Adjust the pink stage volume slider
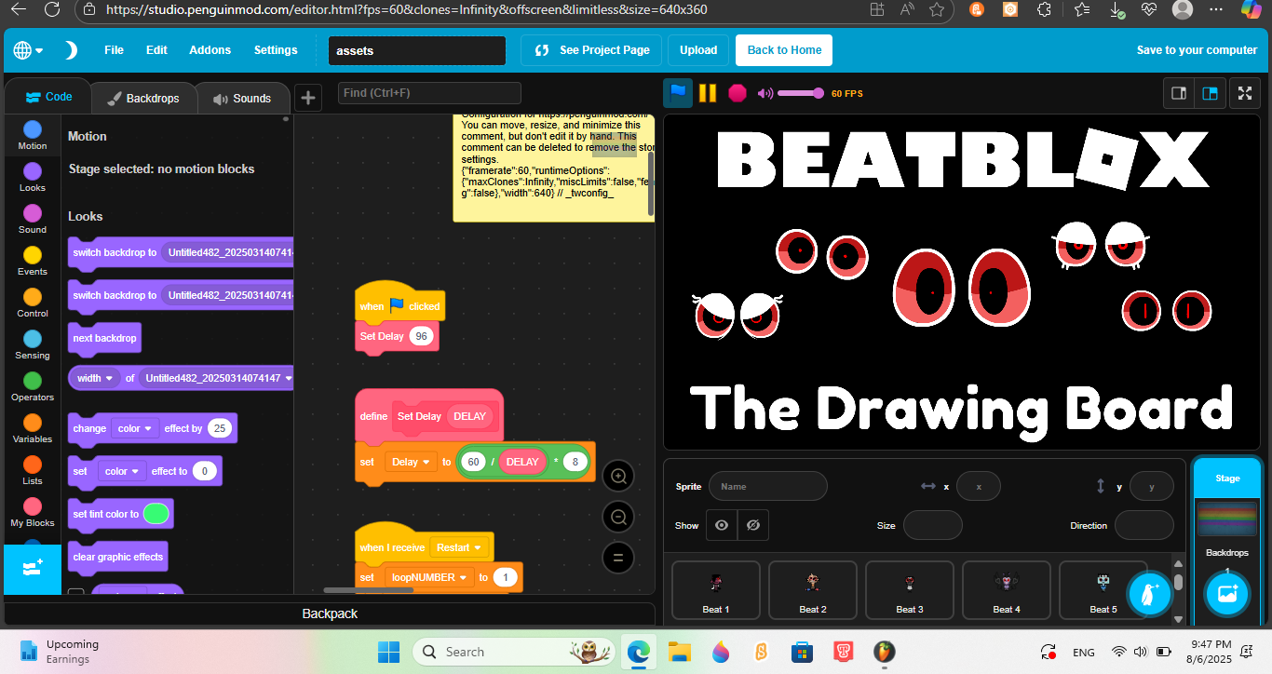The width and height of the screenshot is (1272, 674). pos(801,93)
